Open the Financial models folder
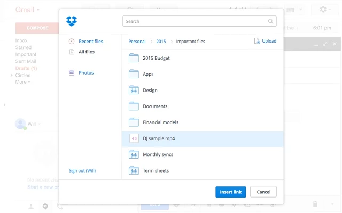This screenshot has height=213, width=342. coord(160,122)
